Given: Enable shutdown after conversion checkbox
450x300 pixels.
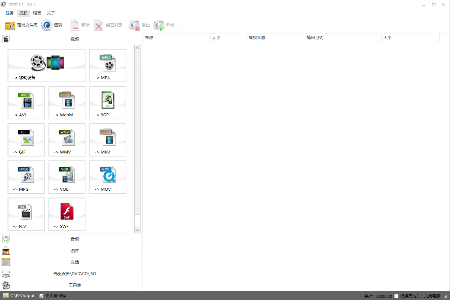Looking at the screenshot, I should (396, 296).
